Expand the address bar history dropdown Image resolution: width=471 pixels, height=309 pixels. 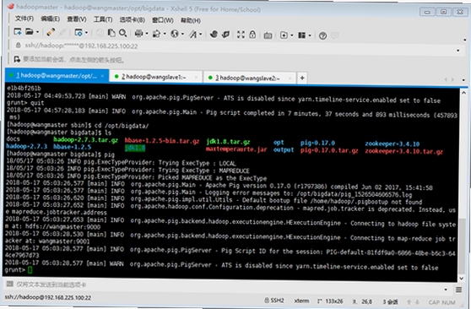[458, 51]
